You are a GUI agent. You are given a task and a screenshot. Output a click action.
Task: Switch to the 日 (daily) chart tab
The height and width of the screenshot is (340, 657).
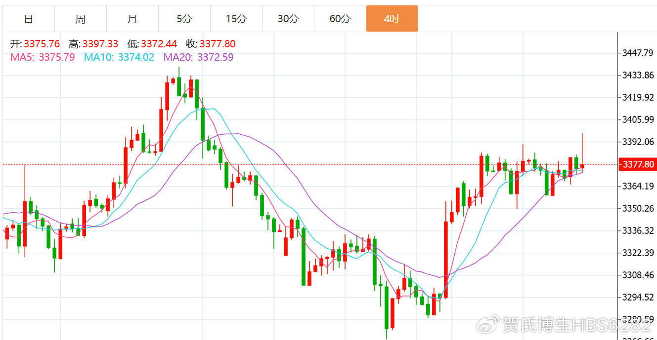[29, 19]
